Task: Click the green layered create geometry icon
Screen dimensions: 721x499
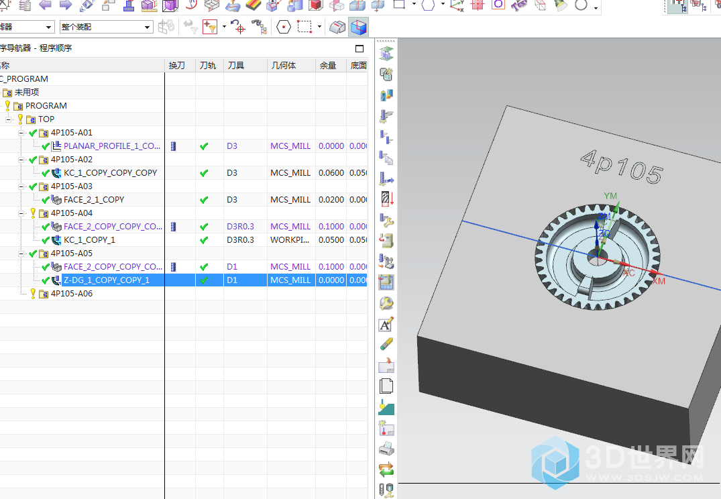Action: tap(386, 54)
